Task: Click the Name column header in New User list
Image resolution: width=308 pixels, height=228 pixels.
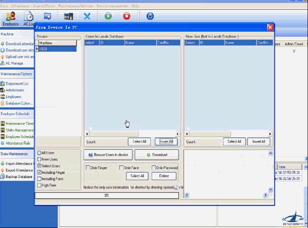Action: tap(240, 42)
